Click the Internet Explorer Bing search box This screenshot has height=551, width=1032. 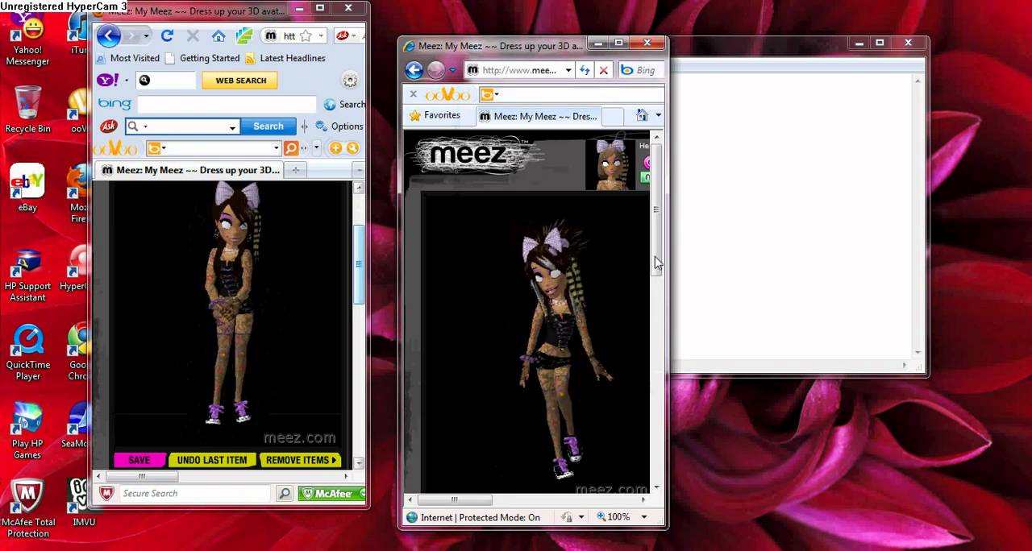click(642, 70)
